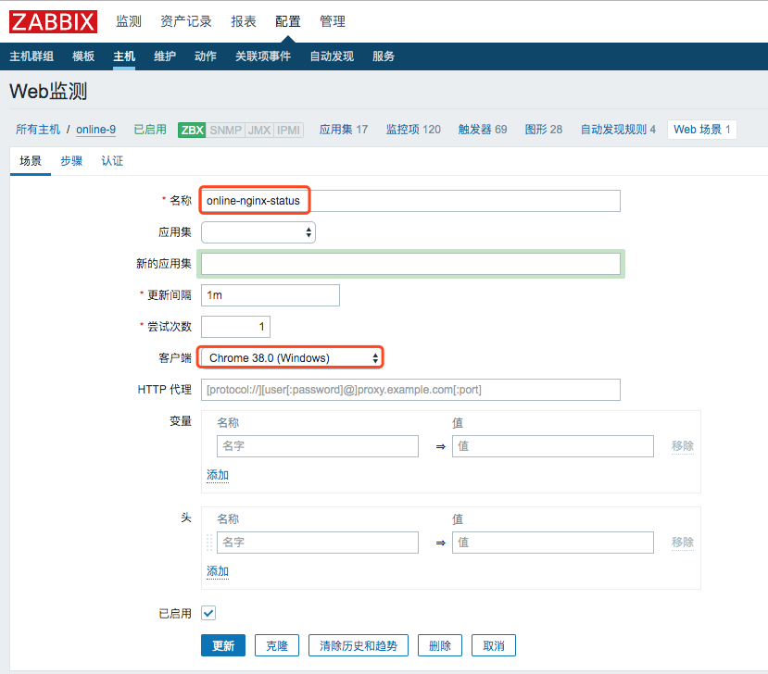Switch to the 步骤 tab
Viewport: 768px width, 674px height.
pos(71,161)
